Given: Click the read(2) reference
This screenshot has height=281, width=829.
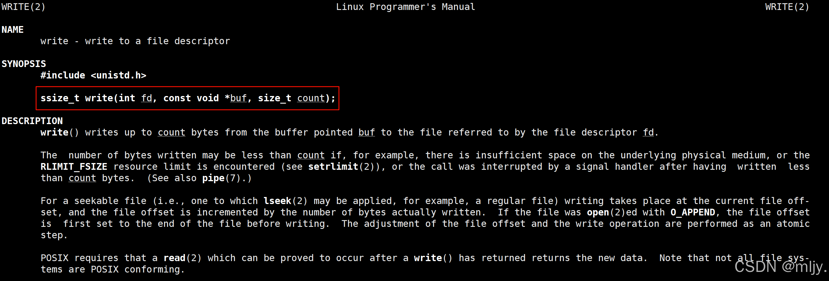Looking at the screenshot, I should pyautogui.click(x=183, y=258).
